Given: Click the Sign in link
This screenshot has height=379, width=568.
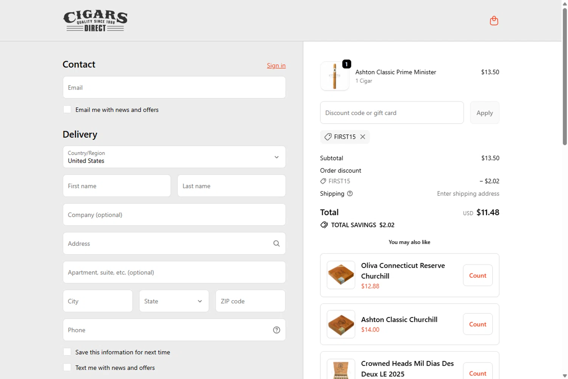Looking at the screenshot, I should pos(276,65).
